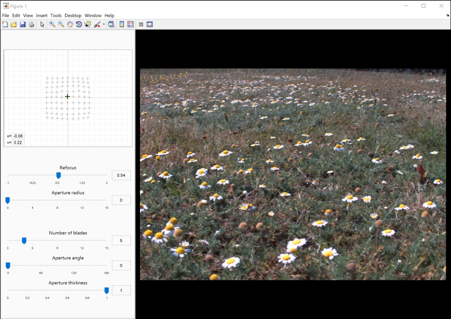The image size is (451, 319).
Task: Open the Insert menu
Action: point(42,16)
